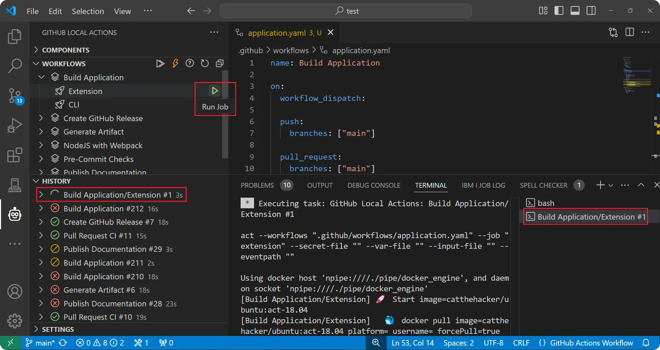Image resolution: width=660 pixels, height=350 pixels.
Task: Split the editor right
Action: (630, 32)
